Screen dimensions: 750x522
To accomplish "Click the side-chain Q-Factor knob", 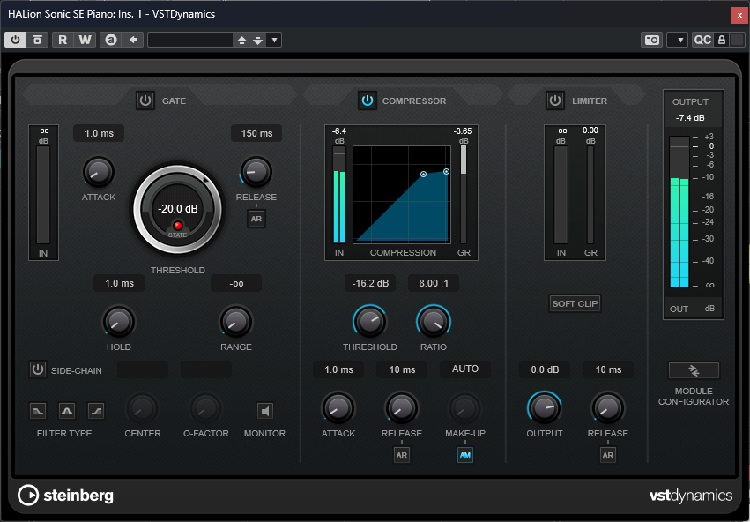I will click(x=205, y=408).
